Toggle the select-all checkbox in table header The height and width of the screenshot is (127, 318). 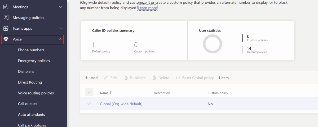89,92
